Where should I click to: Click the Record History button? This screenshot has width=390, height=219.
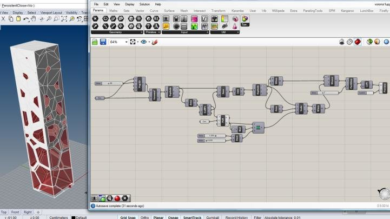pyautogui.click(x=237, y=217)
